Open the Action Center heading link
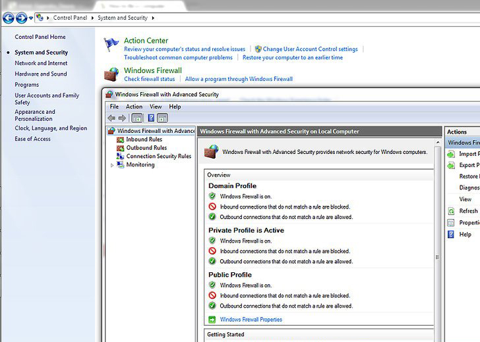Image resolution: width=480 pixels, height=342 pixels. tap(146, 41)
